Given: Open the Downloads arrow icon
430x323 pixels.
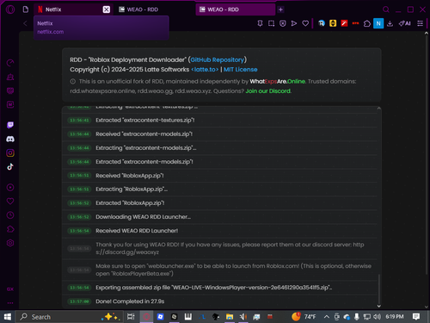Looking at the screenshot, I should point(390,23).
